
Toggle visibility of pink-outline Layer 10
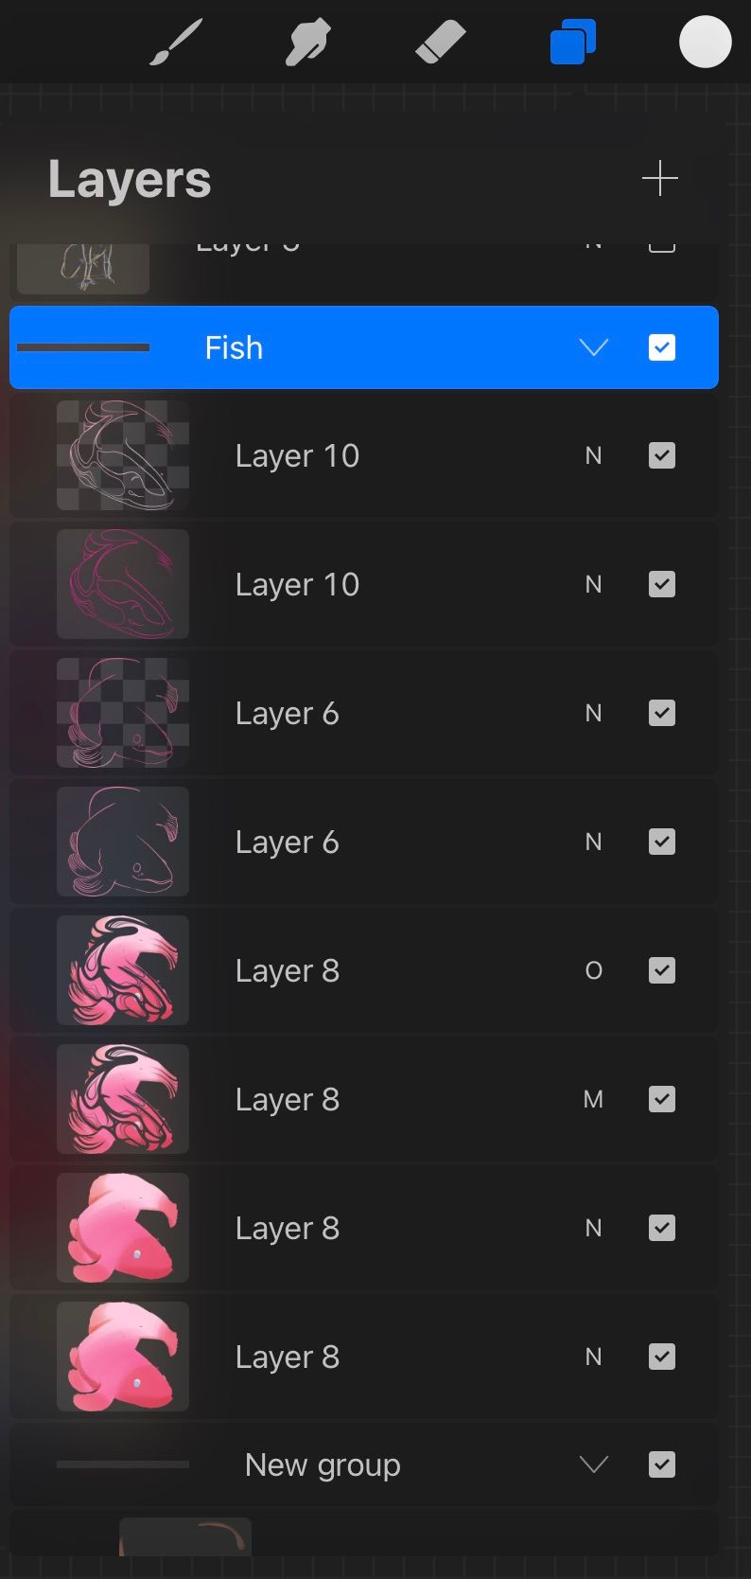pyautogui.click(x=662, y=584)
